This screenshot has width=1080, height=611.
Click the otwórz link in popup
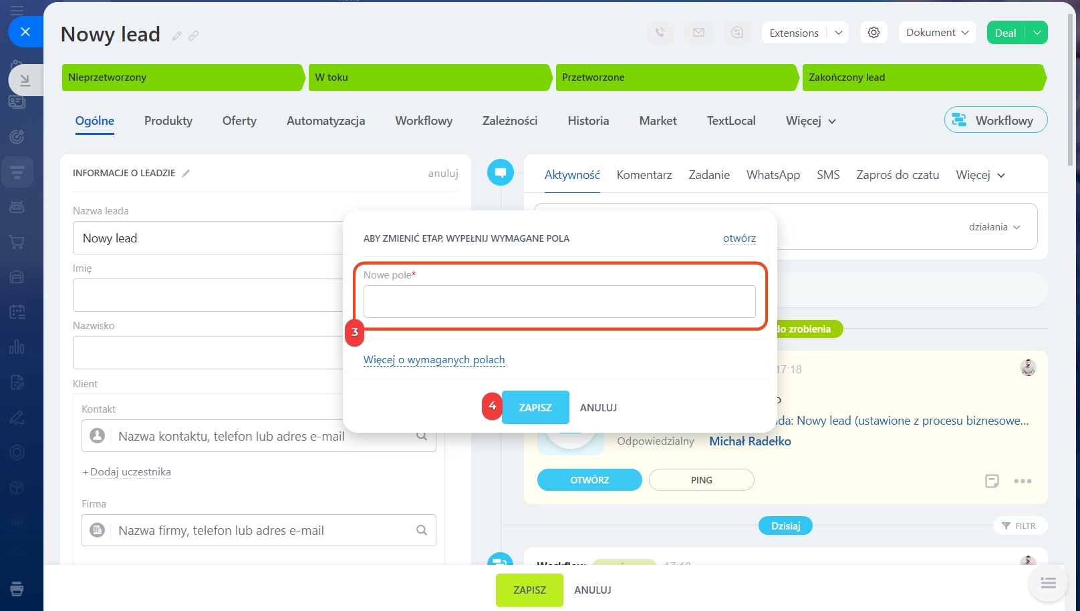(x=739, y=238)
